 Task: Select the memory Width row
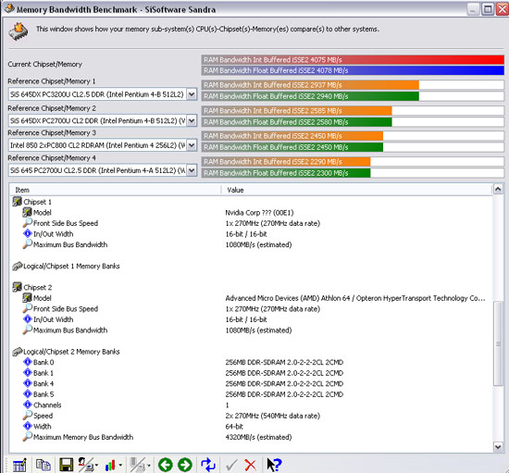[x=251, y=426]
